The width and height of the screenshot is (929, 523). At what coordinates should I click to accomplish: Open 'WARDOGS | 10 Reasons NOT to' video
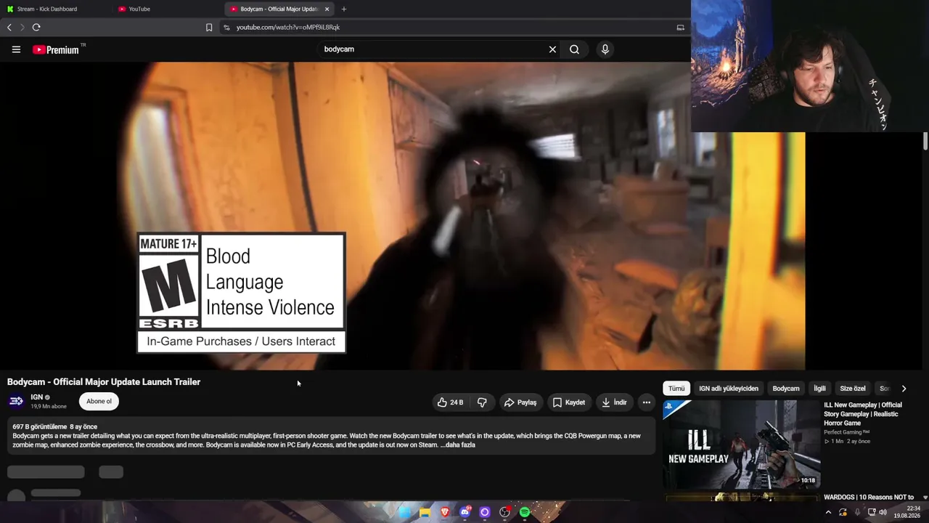tap(869, 498)
